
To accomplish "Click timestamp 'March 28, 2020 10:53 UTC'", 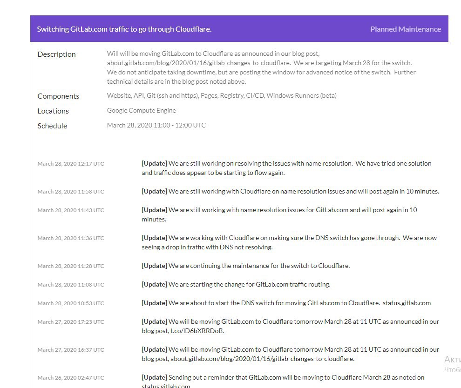I will point(71,303).
